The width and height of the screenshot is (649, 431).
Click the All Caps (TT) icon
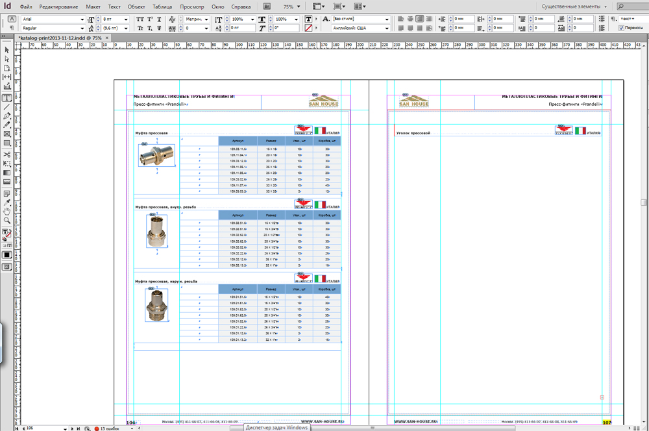[x=140, y=19]
